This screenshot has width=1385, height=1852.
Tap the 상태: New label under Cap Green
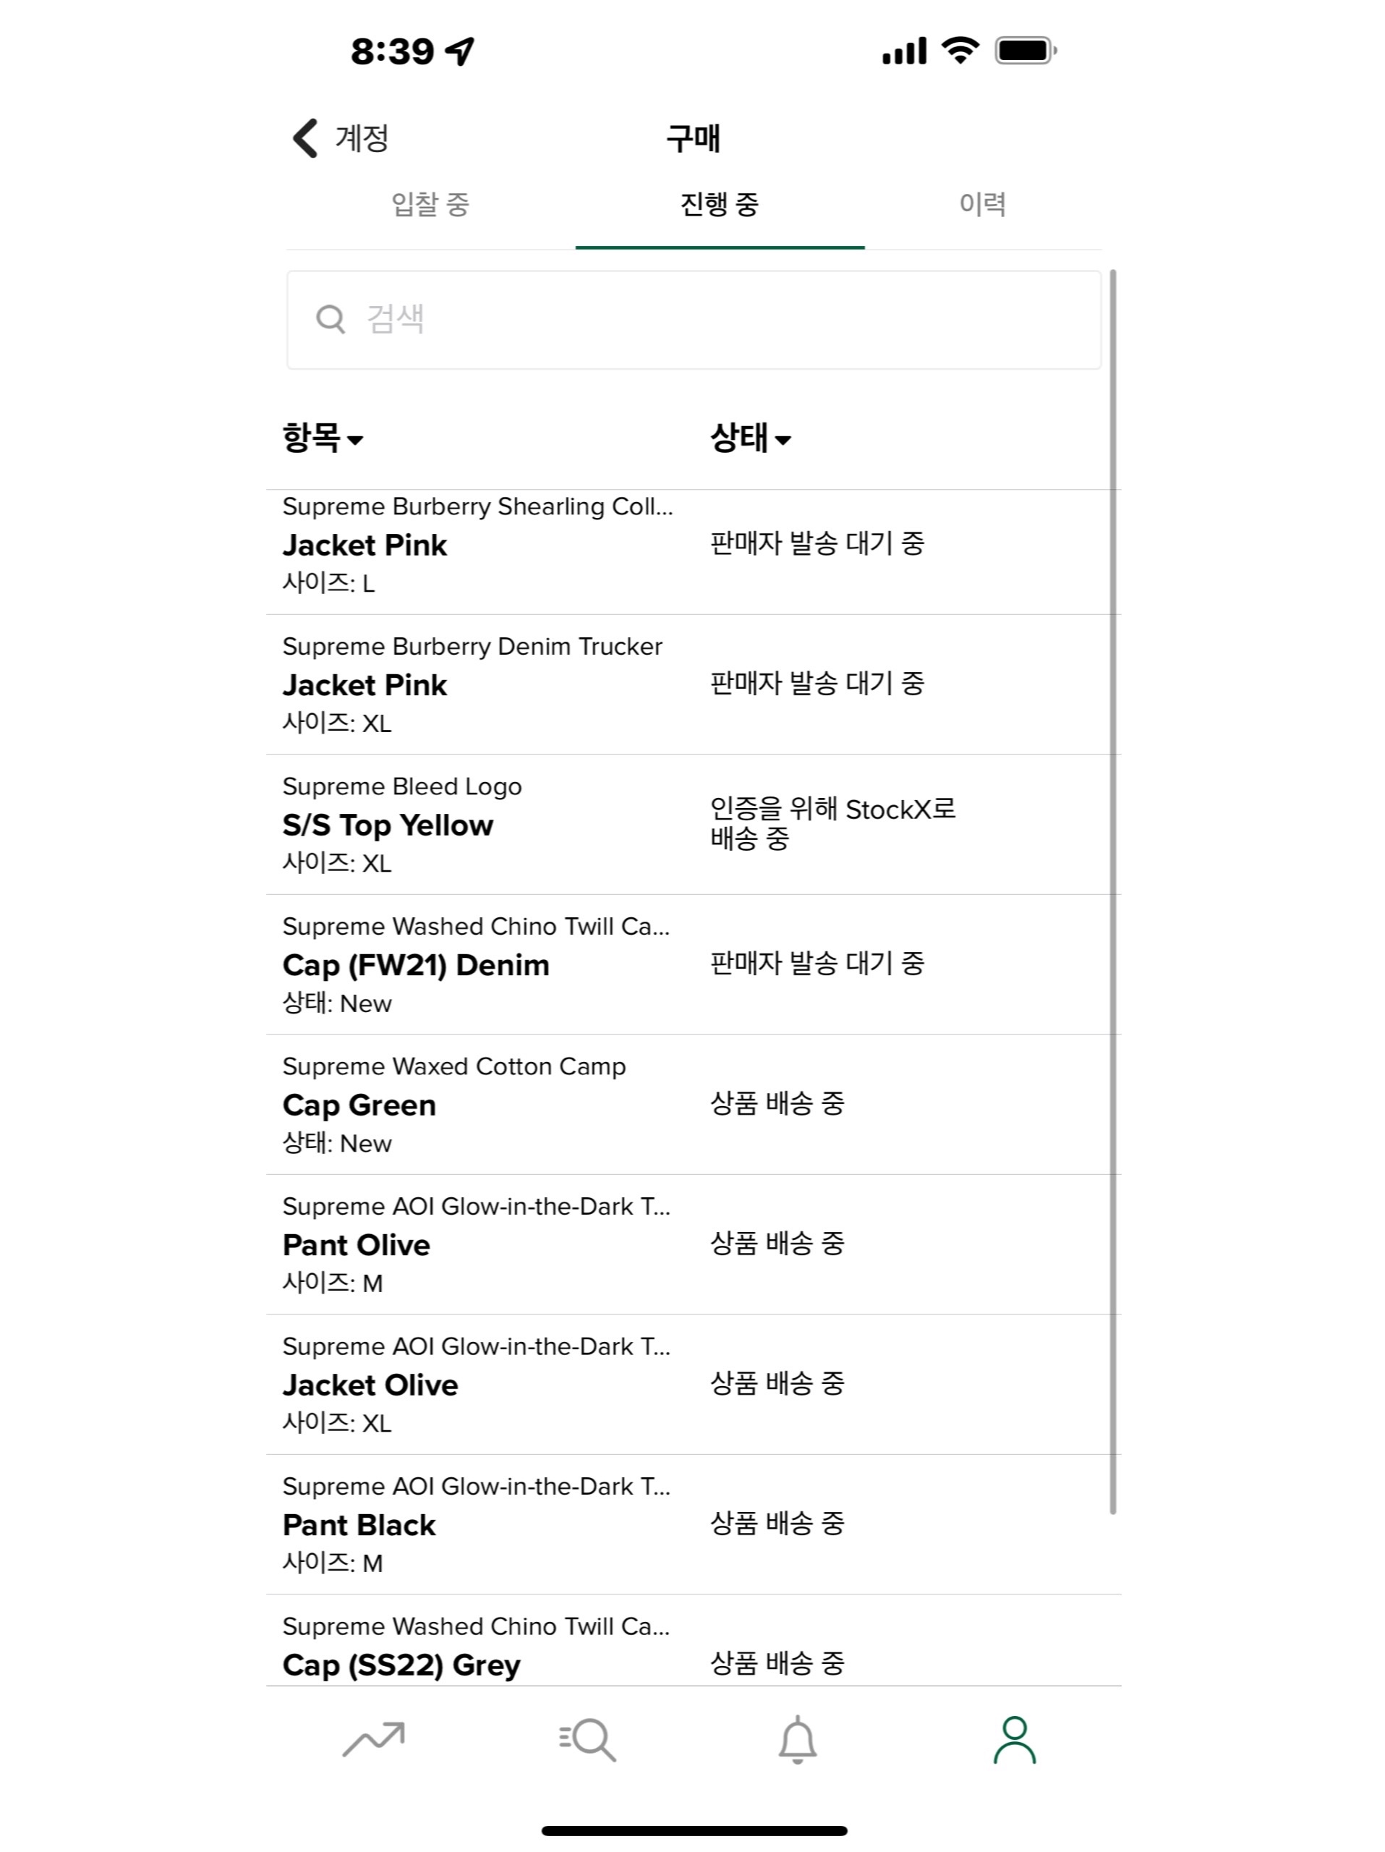tap(336, 1143)
